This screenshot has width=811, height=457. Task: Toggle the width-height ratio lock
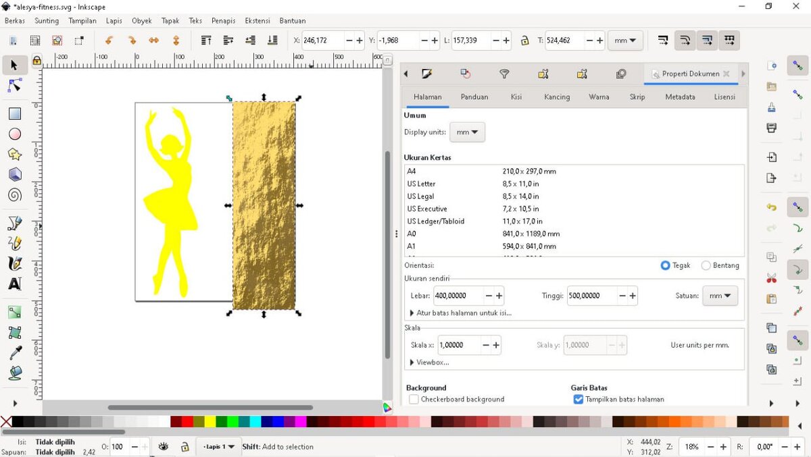[x=524, y=41]
